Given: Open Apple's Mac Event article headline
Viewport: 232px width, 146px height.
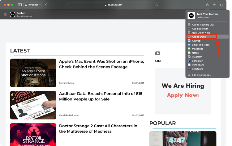Looking at the screenshot, I should coord(101,64).
